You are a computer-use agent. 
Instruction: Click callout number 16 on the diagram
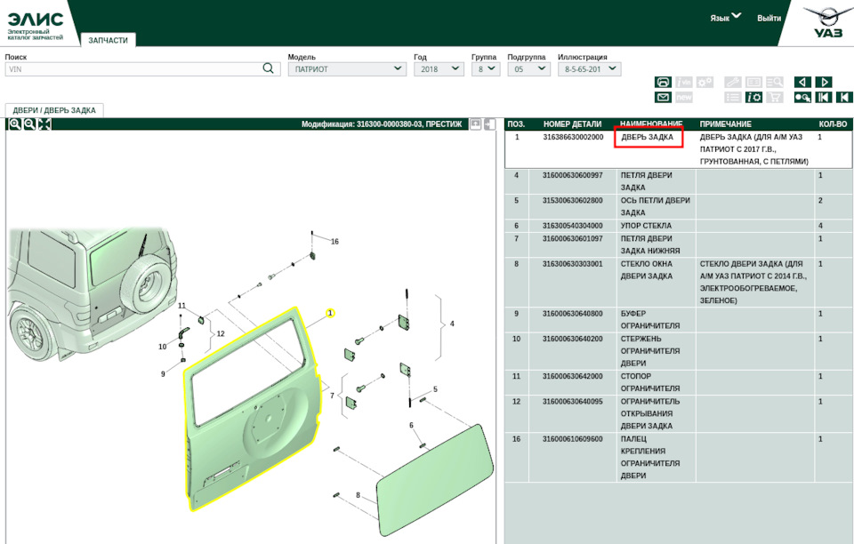[x=334, y=242]
